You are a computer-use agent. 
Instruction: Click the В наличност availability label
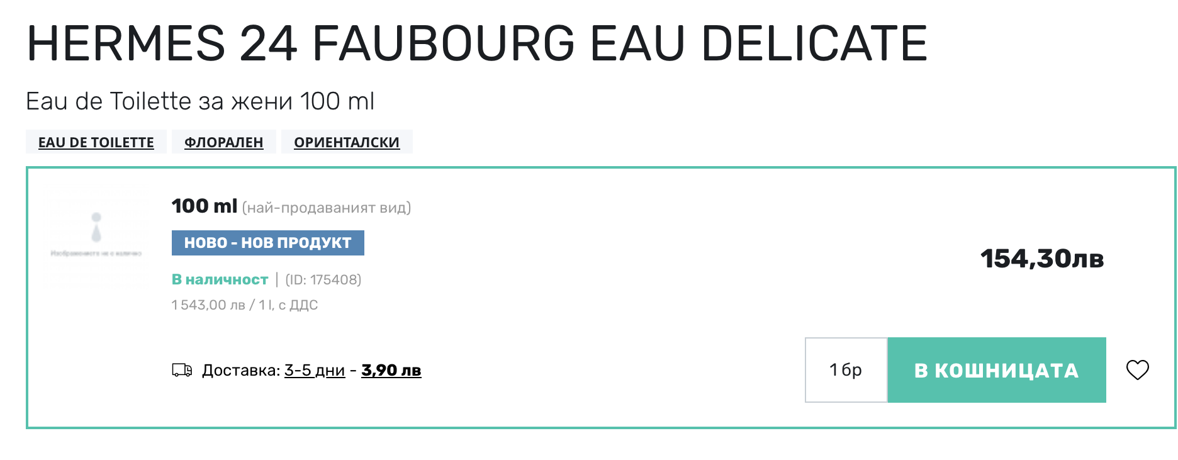point(220,279)
